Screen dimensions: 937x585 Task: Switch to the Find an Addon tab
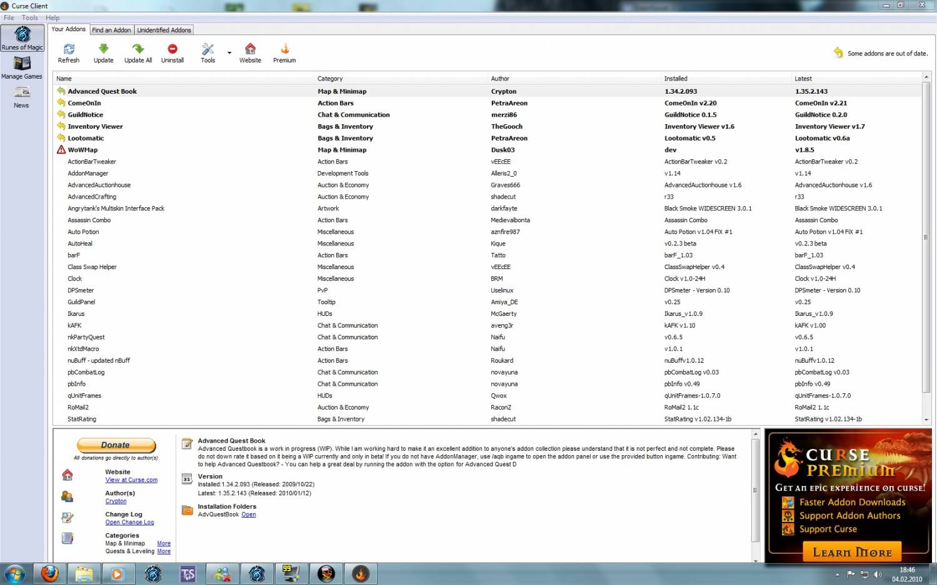coord(111,30)
